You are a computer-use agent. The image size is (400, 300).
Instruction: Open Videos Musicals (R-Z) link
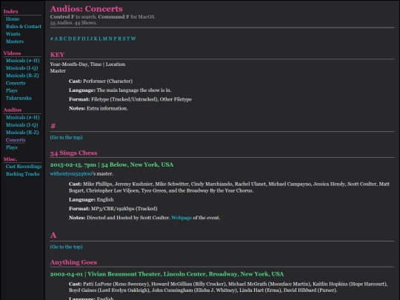(x=22, y=76)
